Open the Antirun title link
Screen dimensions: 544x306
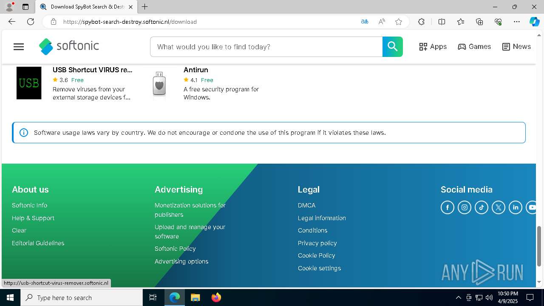(x=196, y=70)
